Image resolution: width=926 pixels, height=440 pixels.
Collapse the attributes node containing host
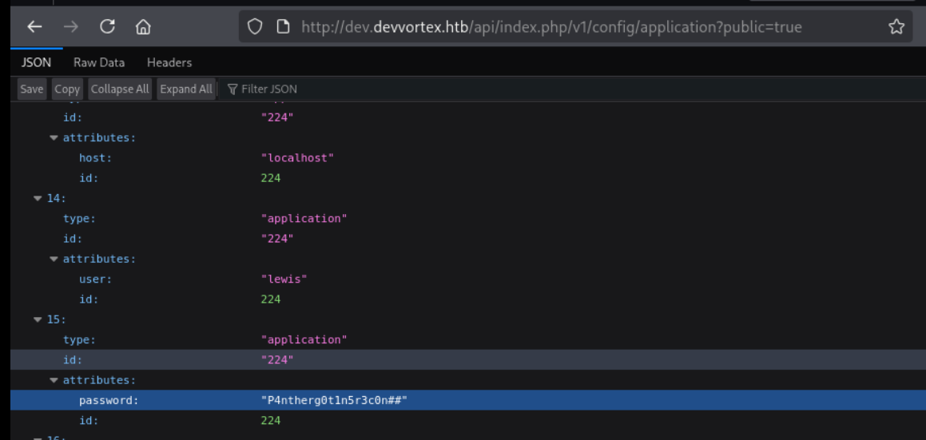(54, 137)
